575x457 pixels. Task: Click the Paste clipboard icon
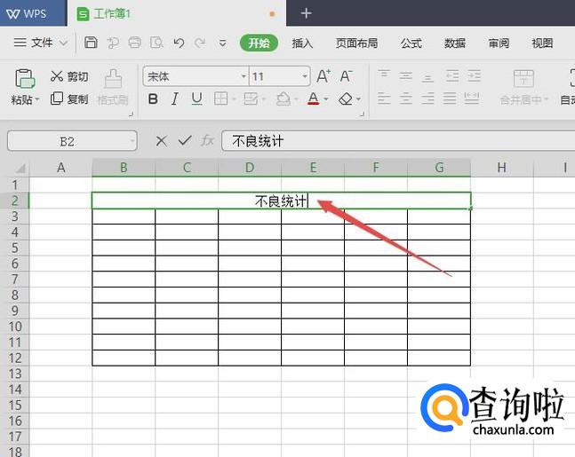[x=25, y=79]
